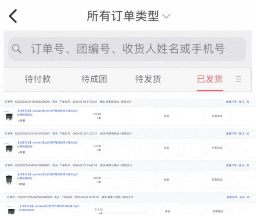
Task: Tap the back arrow icon
Action: [13, 16]
